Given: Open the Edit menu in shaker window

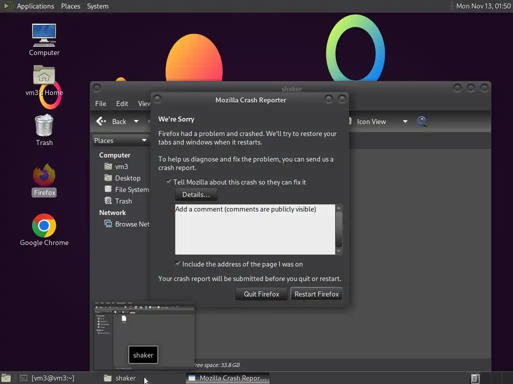Looking at the screenshot, I should [122, 103].
